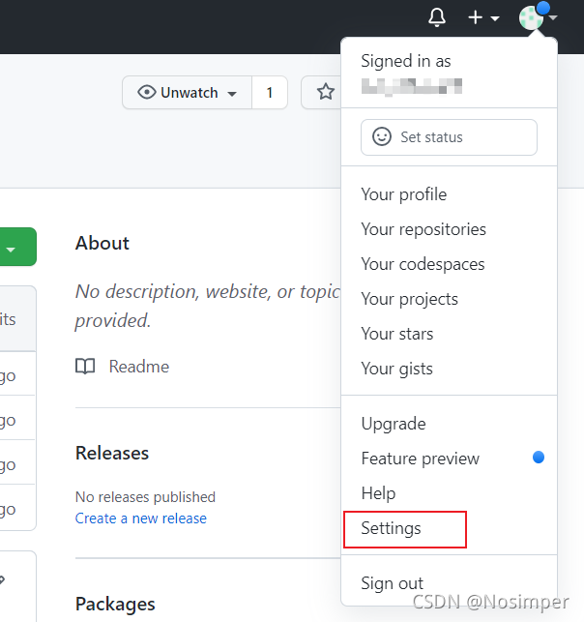Select Upgrade in the user menu

[x=394, y=424]
